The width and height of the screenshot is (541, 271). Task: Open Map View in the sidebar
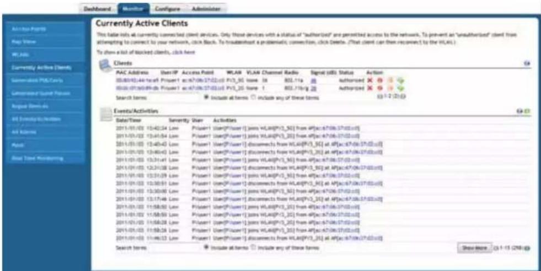pos(45,42)
